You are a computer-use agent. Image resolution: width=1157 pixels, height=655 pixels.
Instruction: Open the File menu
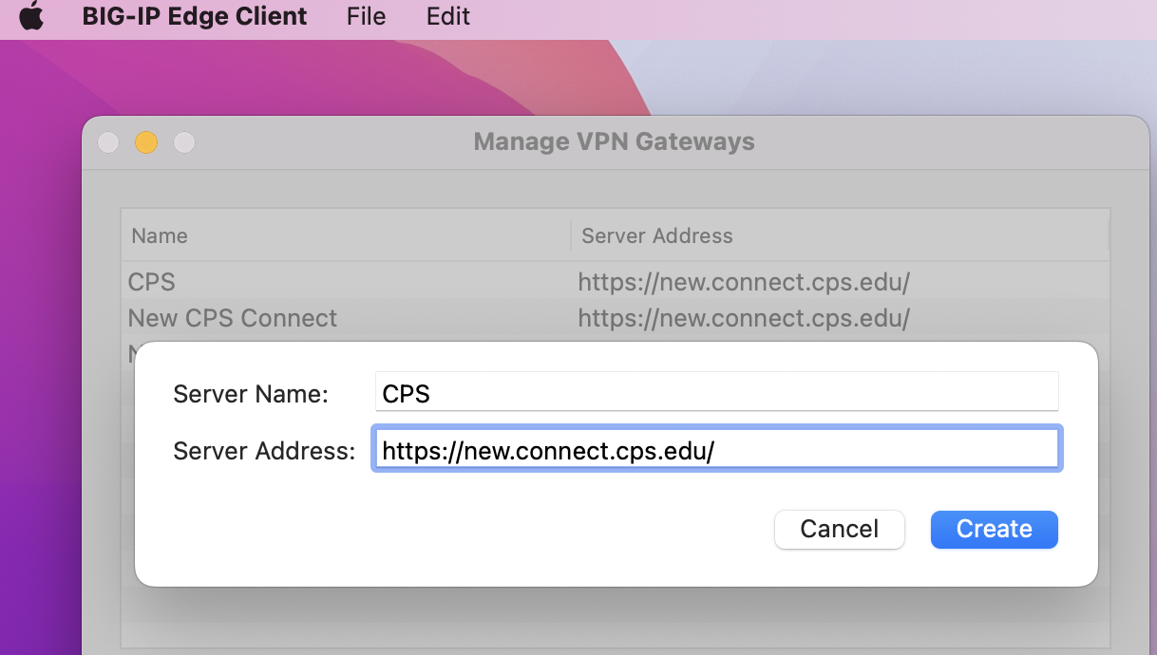click(x=366, y=16)
